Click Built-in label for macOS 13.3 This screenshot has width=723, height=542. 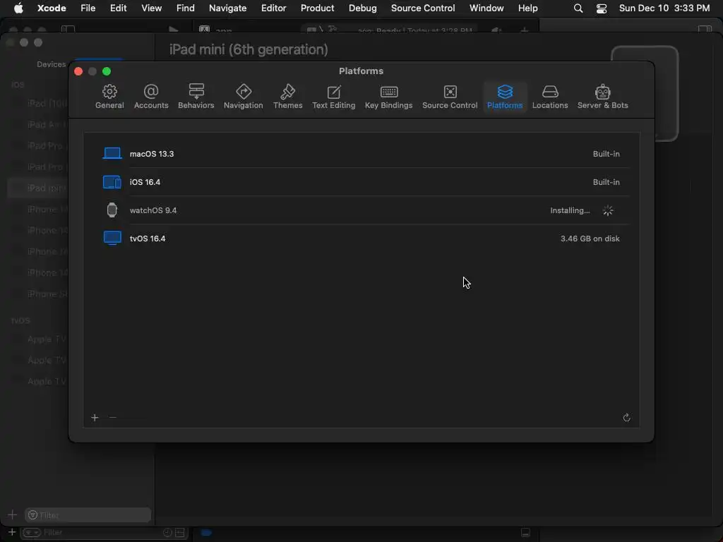606,154
